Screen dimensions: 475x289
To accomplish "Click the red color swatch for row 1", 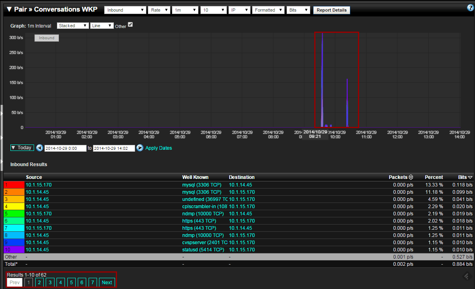I will 14,185.
